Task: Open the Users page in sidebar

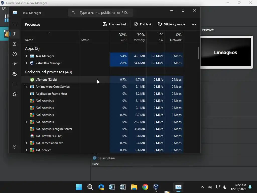Action: [x=15, y=74]
